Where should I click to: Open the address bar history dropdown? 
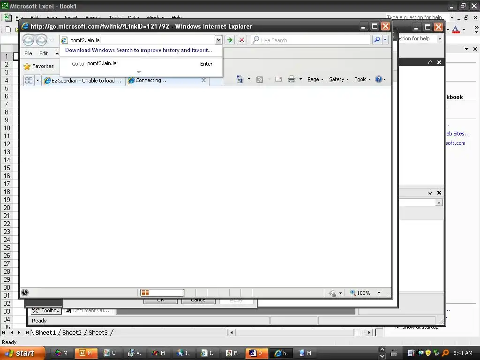click(218, 40)
